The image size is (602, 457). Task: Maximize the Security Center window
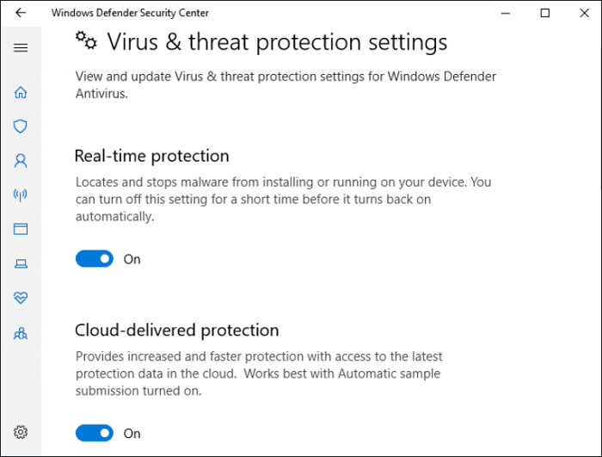(x=544, y=13)
